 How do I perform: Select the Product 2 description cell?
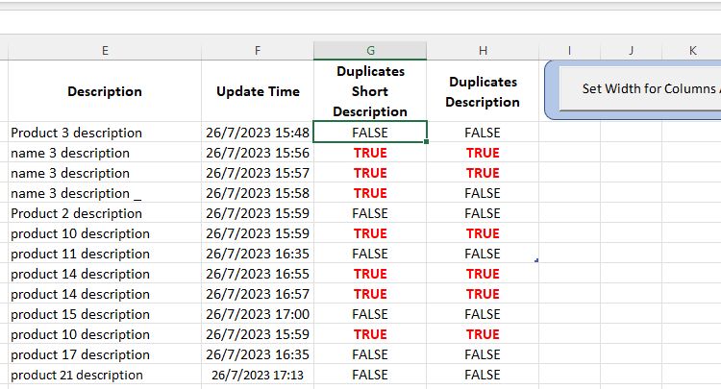[105, 213]
